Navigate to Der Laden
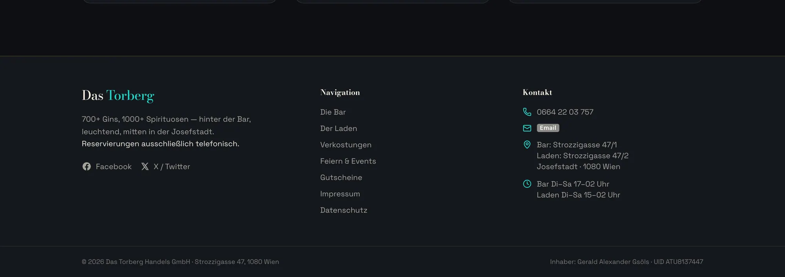Screen dimensions: 785x277 tap(339, 129)
